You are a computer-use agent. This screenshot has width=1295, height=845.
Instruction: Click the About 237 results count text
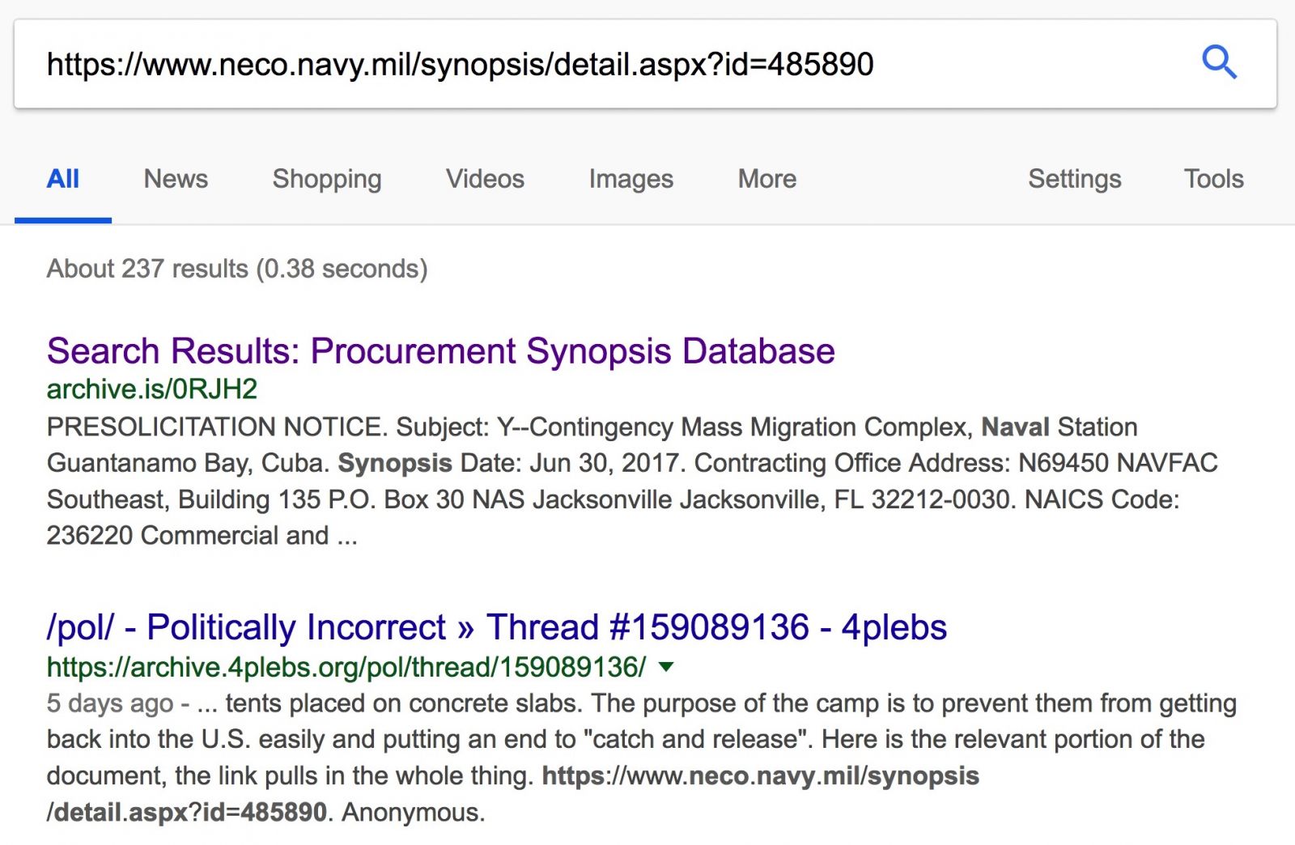tap(237, 269)
